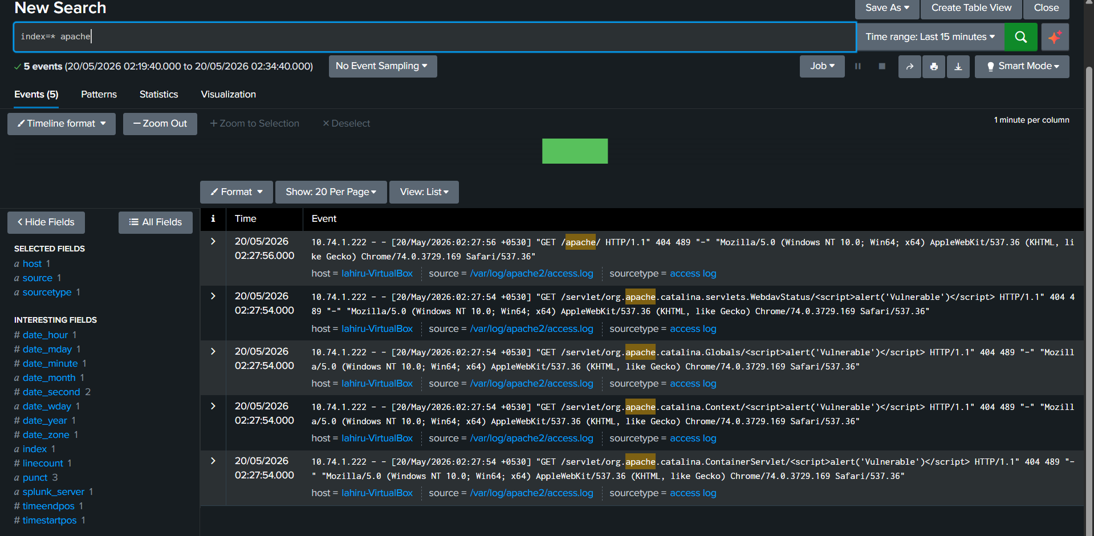Screen dimensions: 1094x536
Task: Open the date_wday field
Action: [x=47, y=407]
